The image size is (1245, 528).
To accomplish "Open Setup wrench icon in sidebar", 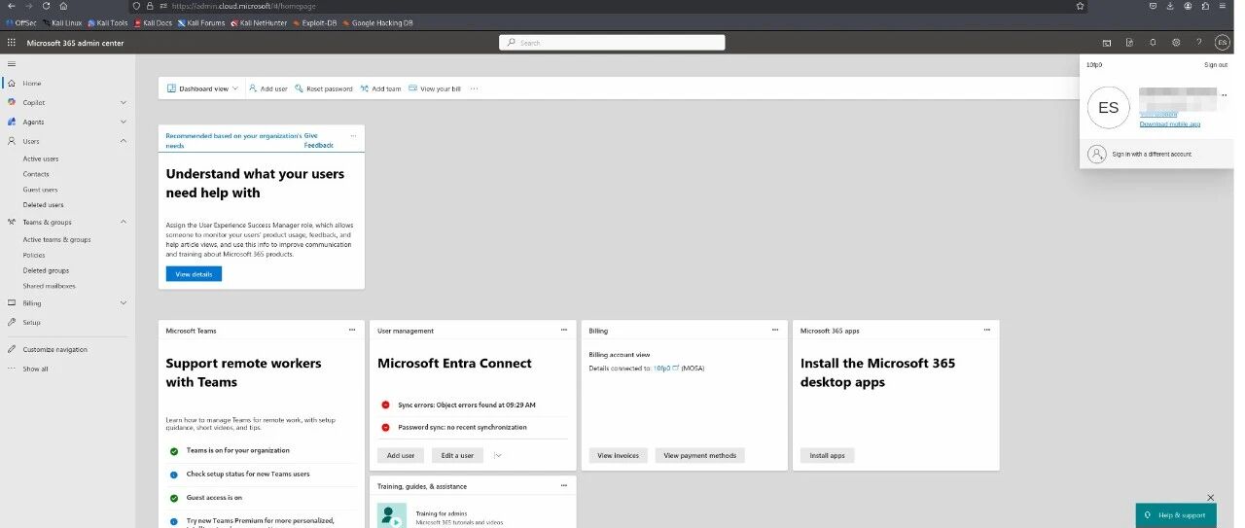I will point(12,322).
